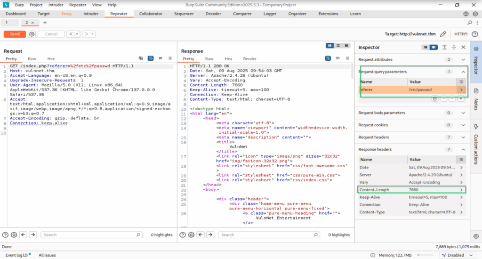This screenshot has height=259, width=482.
Task: Edit target with pencil icon
Action: coord(443,34)
